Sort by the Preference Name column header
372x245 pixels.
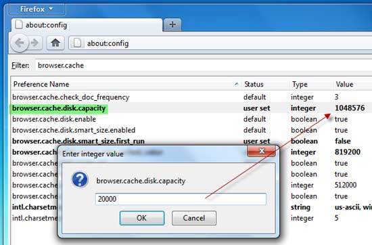click(x=126, y=85)
